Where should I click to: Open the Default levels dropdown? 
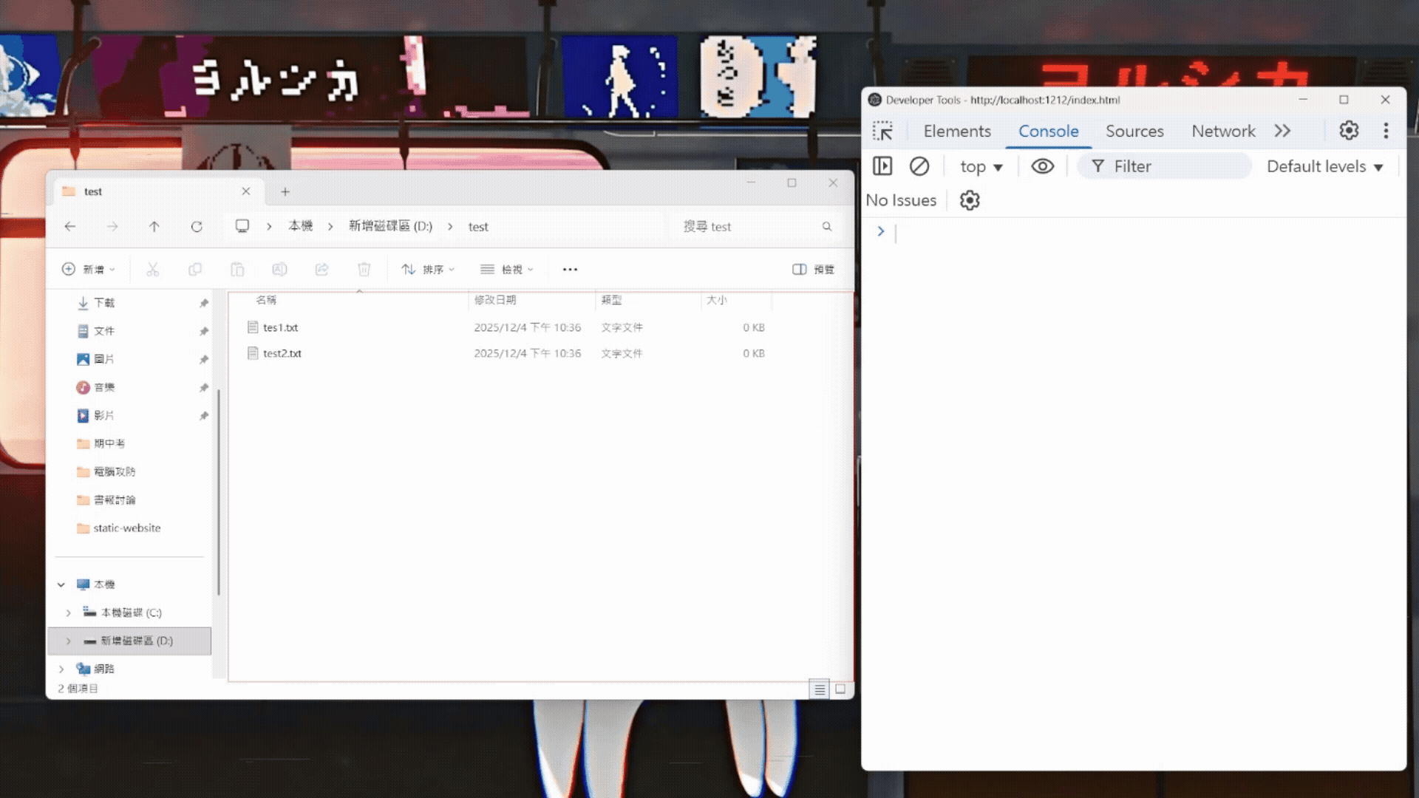[x=1324, y=166]
